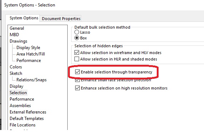Open the Colors options page

click(16, 67)
